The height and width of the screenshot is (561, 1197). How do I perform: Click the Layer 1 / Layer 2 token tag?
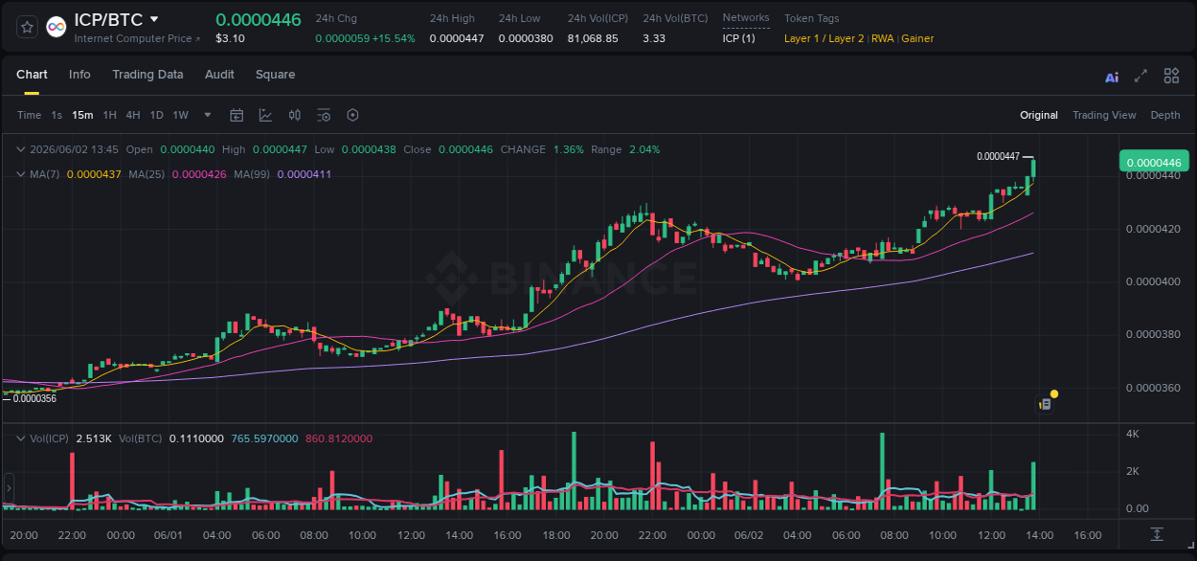point(824,38)
